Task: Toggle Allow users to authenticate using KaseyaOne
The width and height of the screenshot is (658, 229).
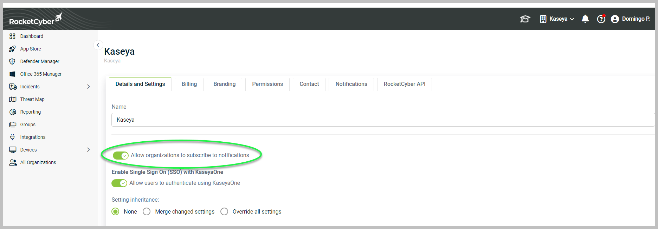Action: tap(119, 183)
